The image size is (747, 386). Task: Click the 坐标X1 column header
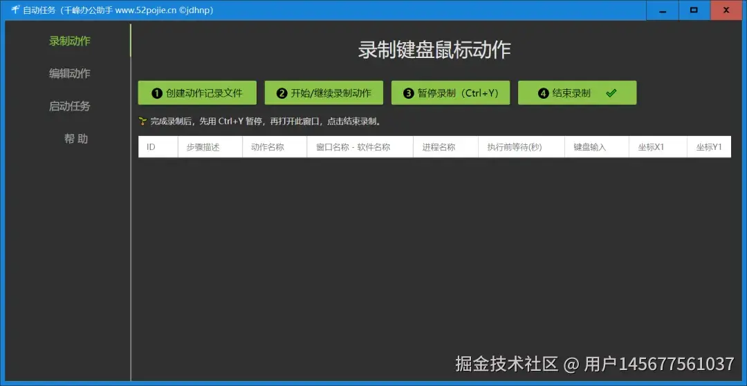(658, 147)
